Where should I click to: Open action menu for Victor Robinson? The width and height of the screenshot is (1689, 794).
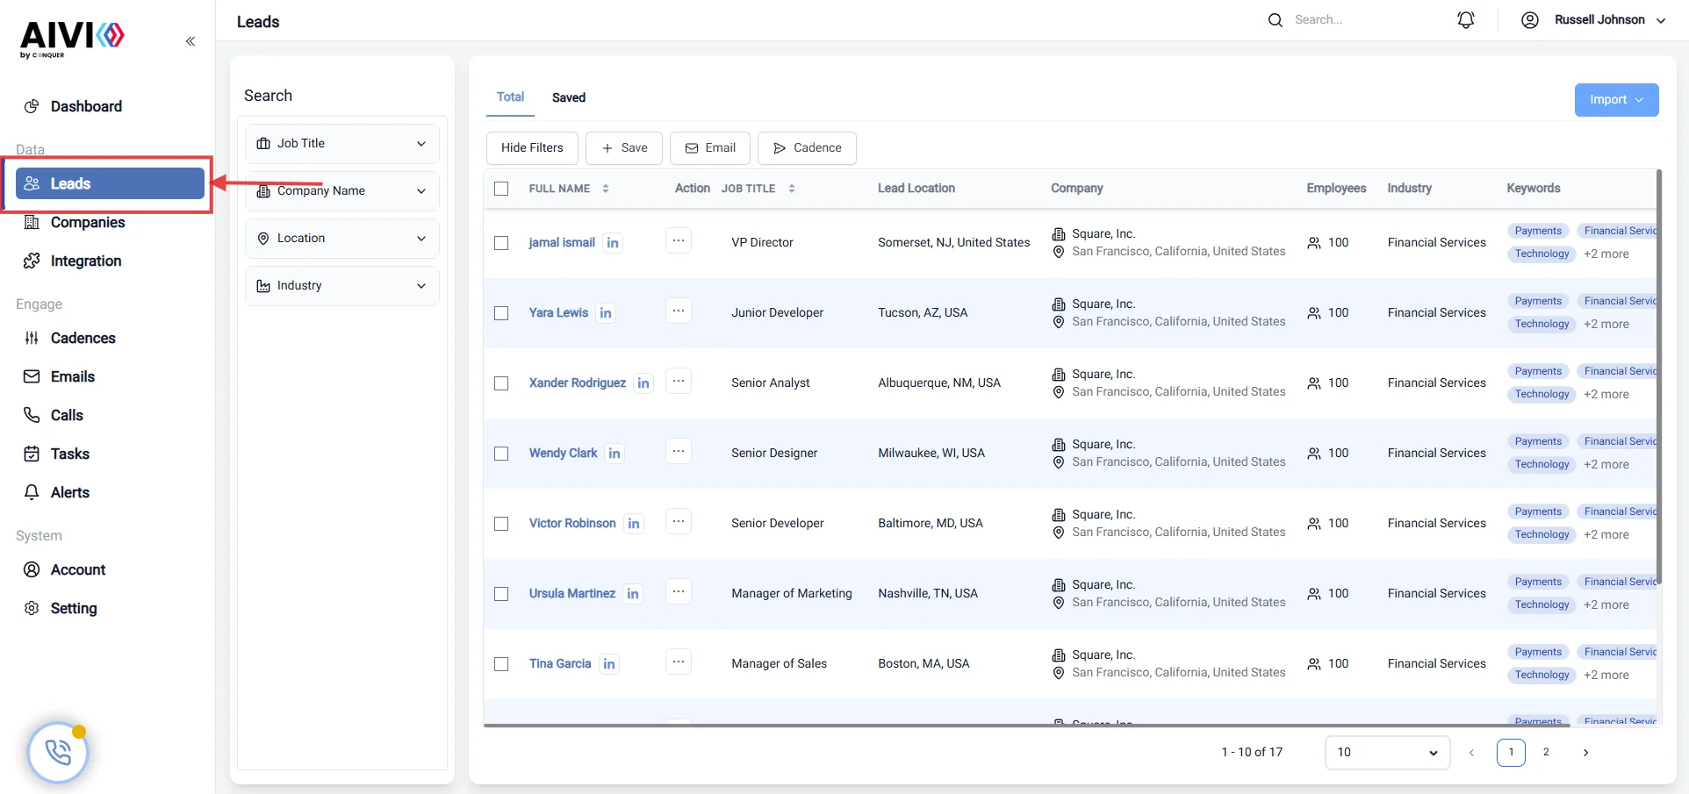[x=679, y=521]
